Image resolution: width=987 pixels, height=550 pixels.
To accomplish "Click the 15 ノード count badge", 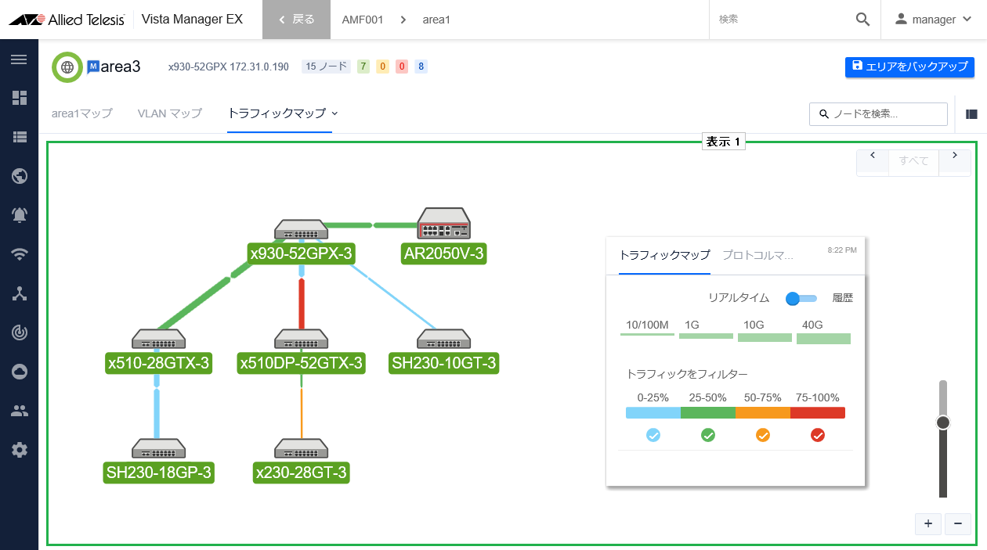I will (x=326, y=67).
